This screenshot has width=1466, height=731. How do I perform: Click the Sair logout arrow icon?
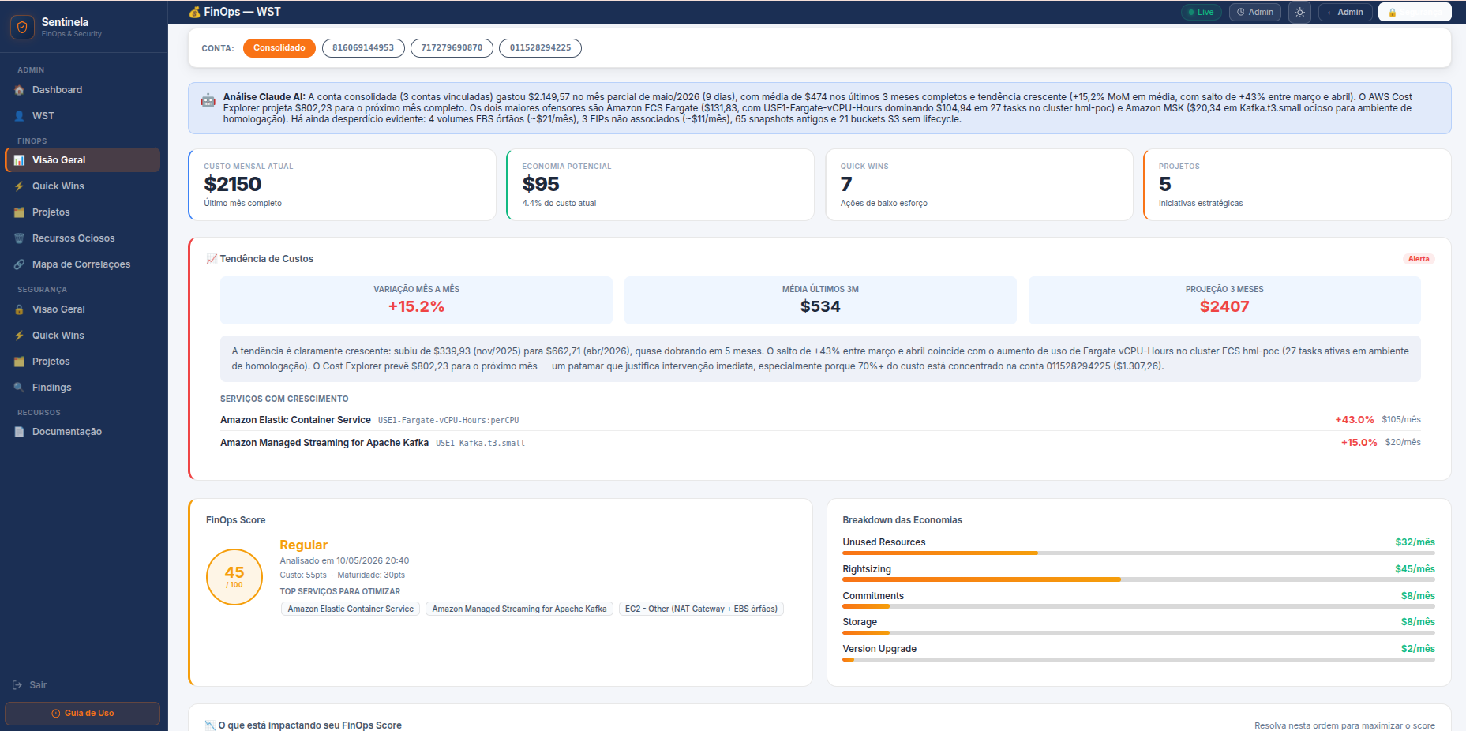click(17, 685)
